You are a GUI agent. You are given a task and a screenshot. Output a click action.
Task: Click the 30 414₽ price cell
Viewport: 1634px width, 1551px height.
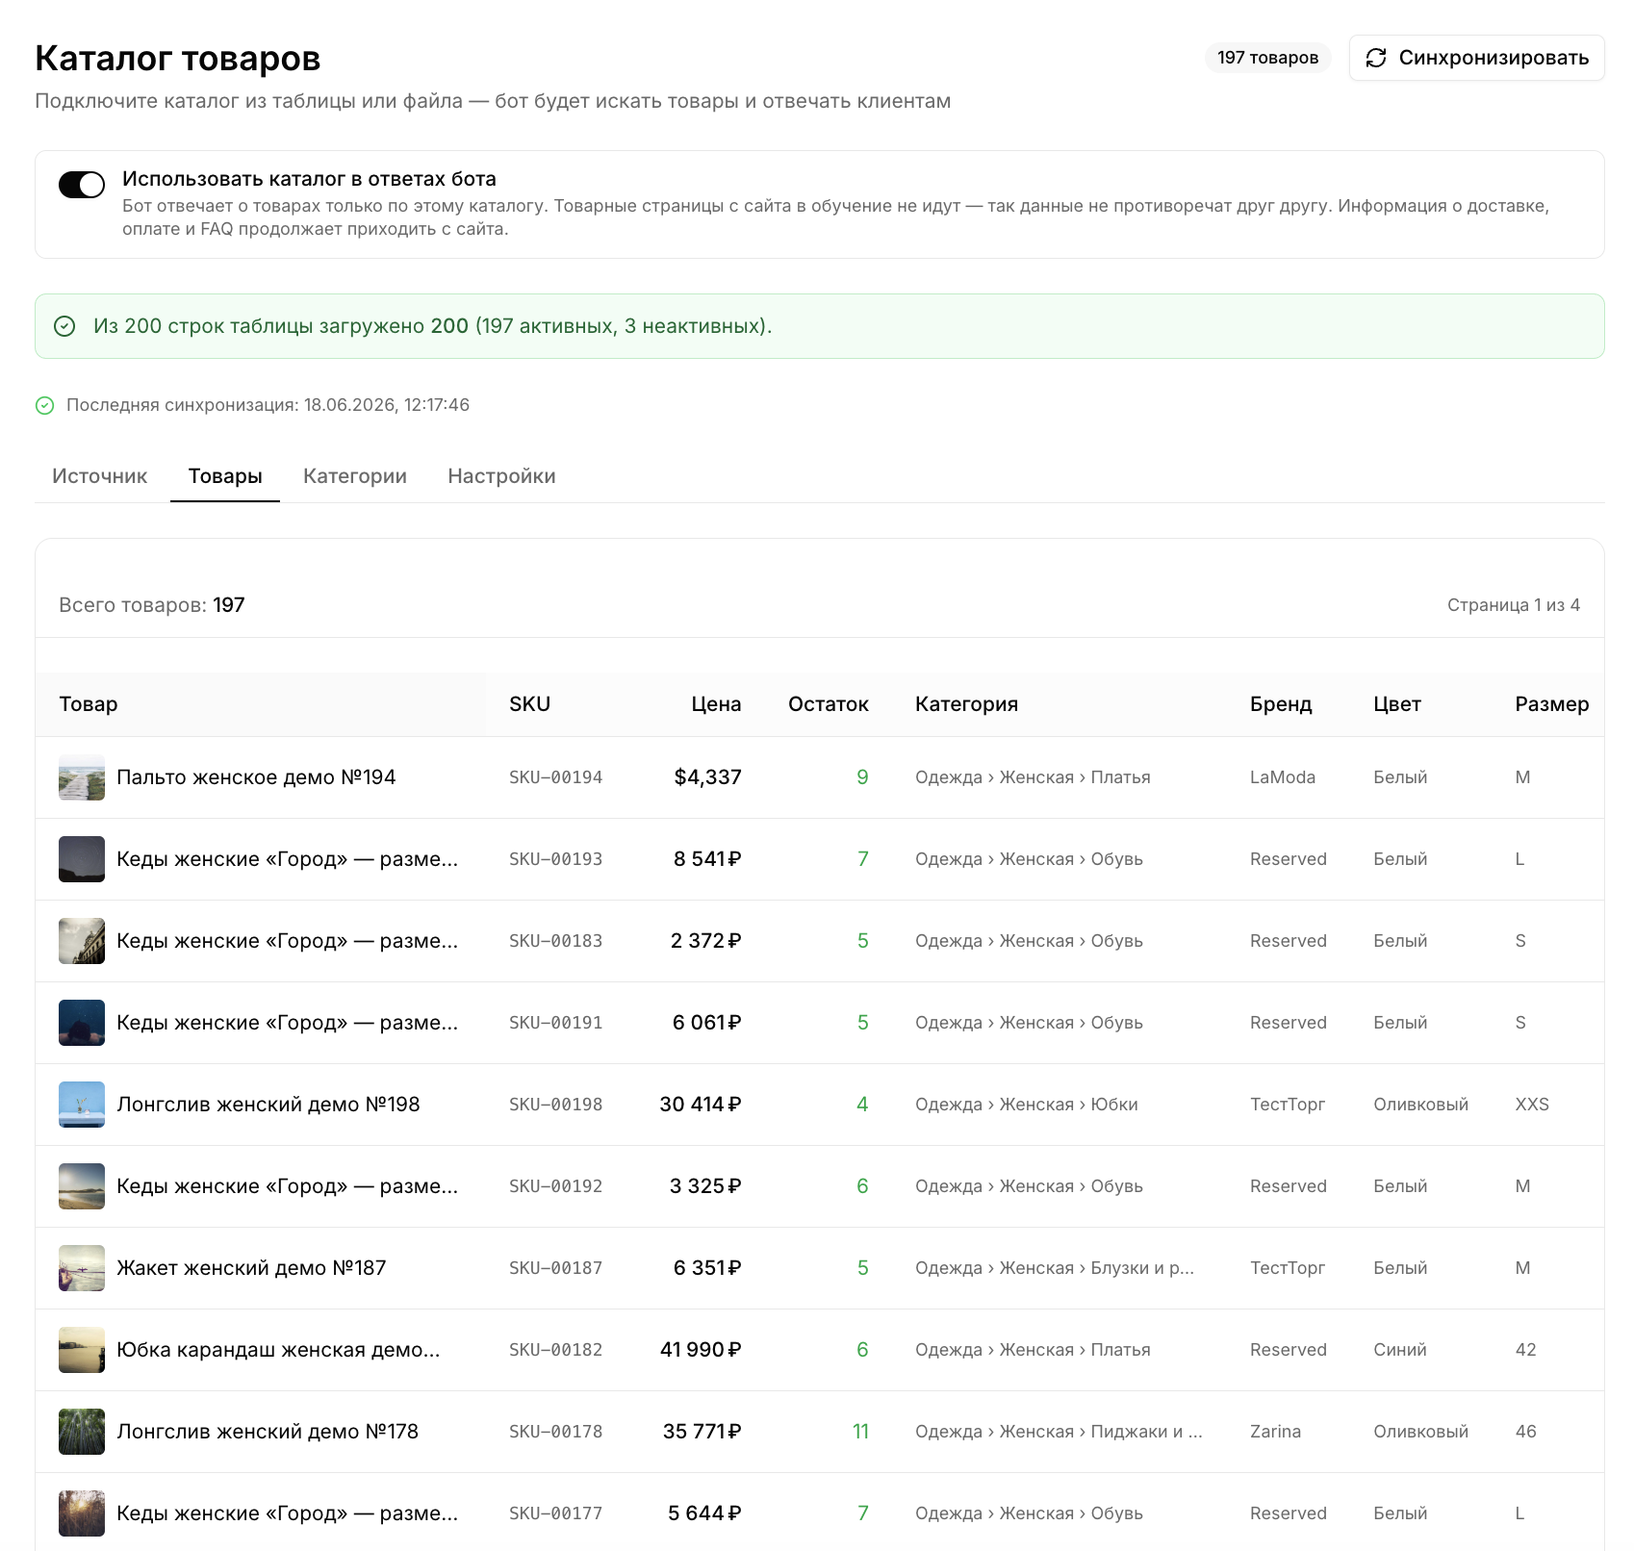tap(701, 1105)
